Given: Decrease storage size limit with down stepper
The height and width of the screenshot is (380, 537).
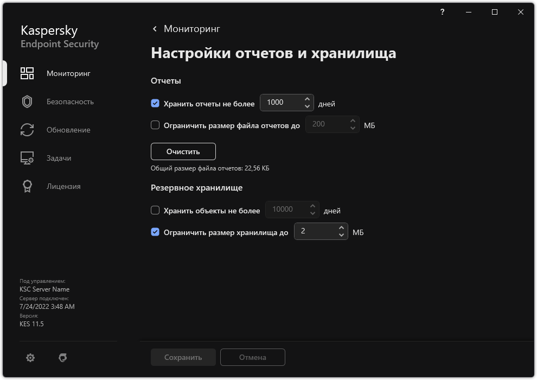Looking at the screenshot, I should (x=341, y=235).
